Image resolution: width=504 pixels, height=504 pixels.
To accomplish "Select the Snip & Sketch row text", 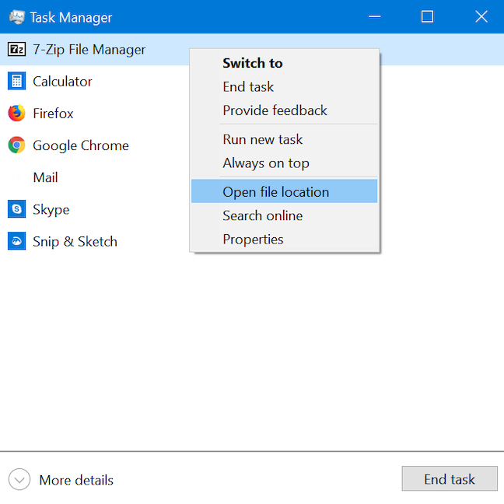I will click(75, 242).
